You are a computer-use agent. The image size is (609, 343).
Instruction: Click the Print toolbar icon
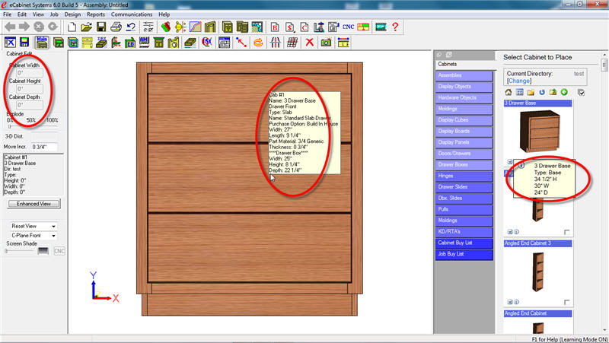point(116,27)
